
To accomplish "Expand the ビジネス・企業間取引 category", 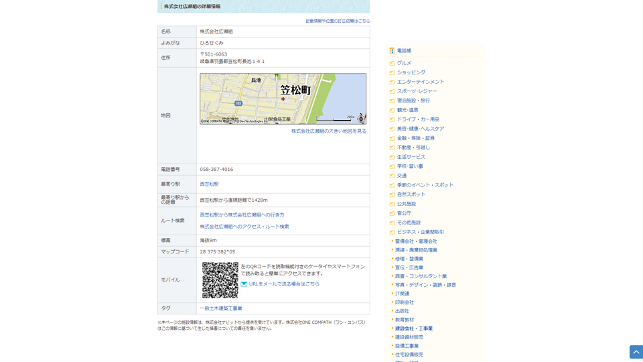I will [x=420, y=232].
